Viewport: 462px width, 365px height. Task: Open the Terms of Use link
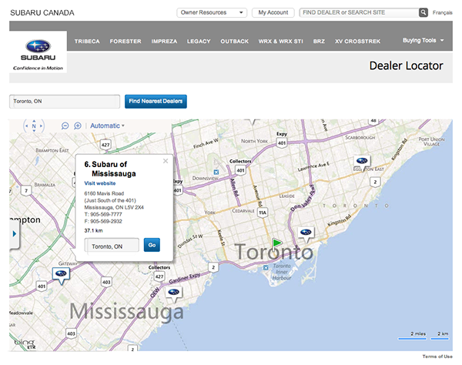click(x=437, y=357)
